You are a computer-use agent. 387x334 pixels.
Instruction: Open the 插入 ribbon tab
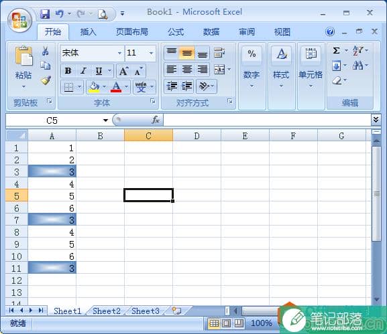88,32
